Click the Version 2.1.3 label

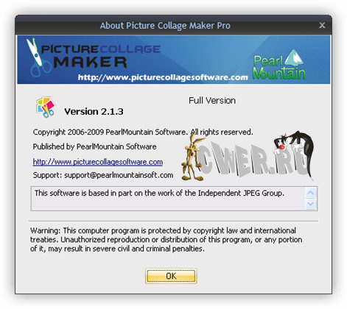[x=94, y=112]
